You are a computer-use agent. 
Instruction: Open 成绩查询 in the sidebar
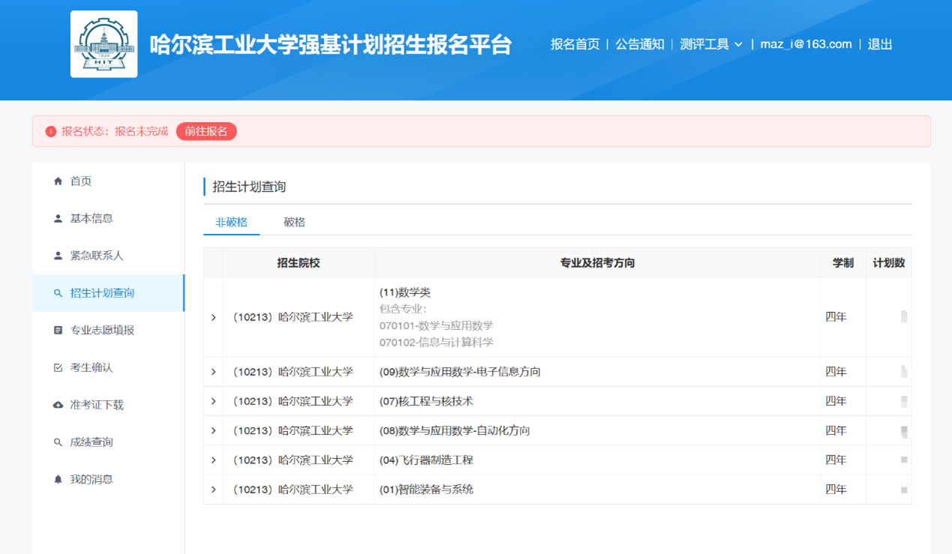click(x=108, y=442)
